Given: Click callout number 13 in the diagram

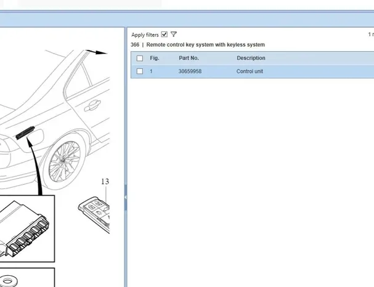Looking at the screenshot, I should (105, 182).
